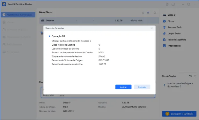The width and height of the screenshot is (199, 120).
Task: Switch disks to grid view
Action: [x=143, y=13]
